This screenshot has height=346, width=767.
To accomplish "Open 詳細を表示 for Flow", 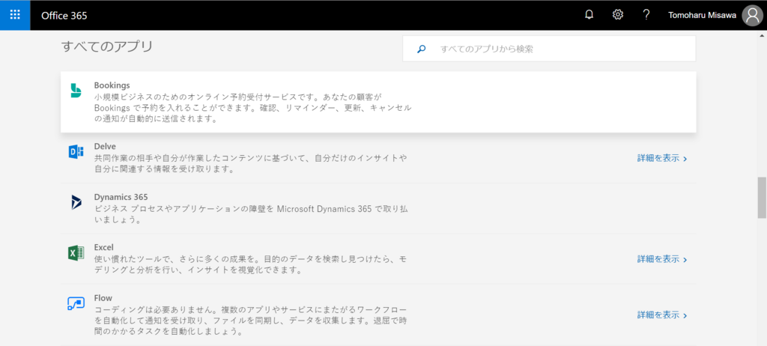I will click(662, 315).
